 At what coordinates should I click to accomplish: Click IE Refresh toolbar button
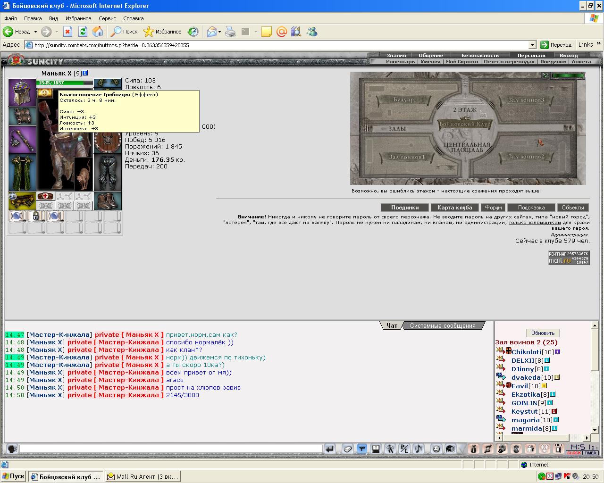coord(83,32)
